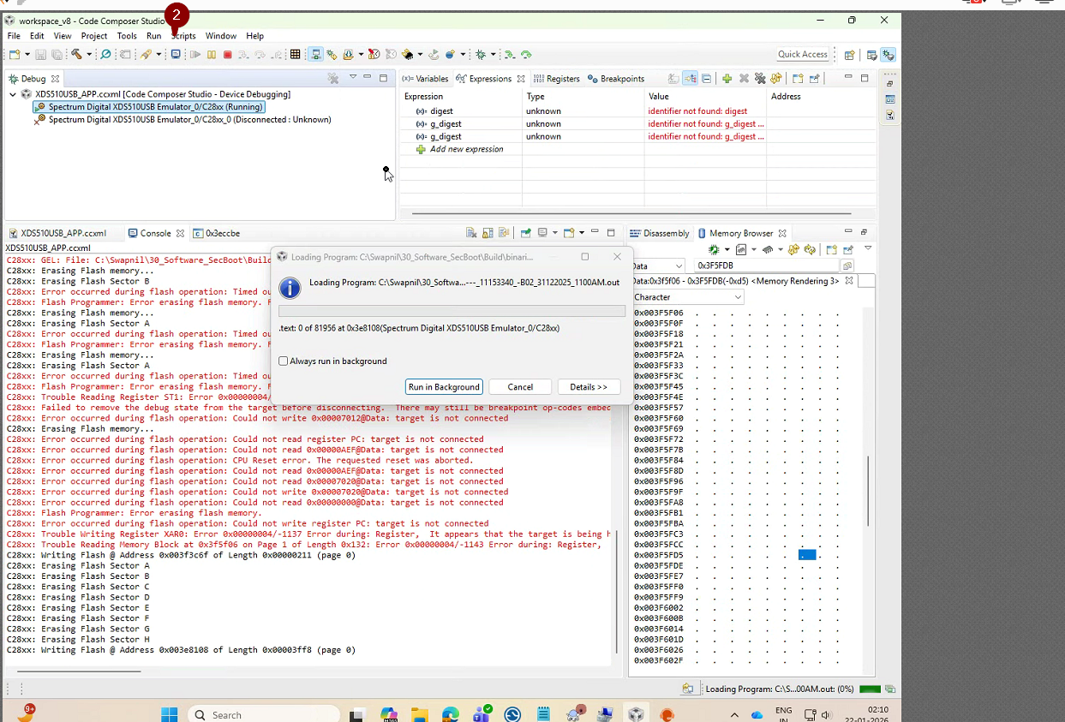Expand the New file dropdown arrow
Viewport: 1065px width, 722px height.
(27, 55)
